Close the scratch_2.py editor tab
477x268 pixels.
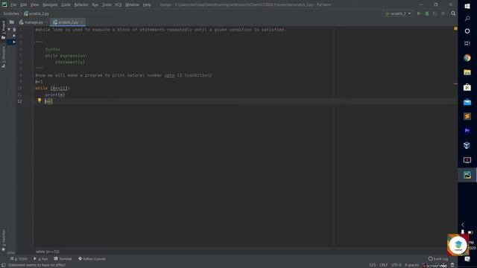(x=82, y=22)
